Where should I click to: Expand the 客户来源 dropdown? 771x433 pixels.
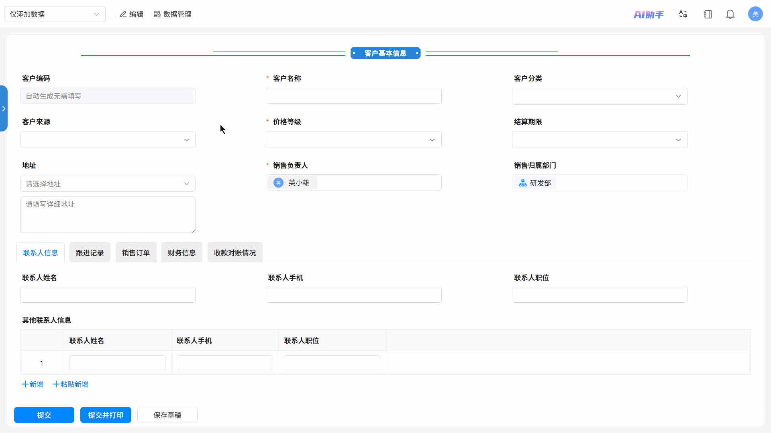[x=108, y=140]
